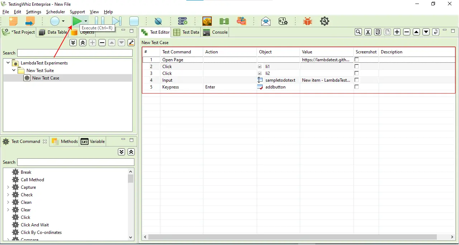The width and height of the screenshot is (459, 245).
Task: Open the PDF comparison tool
Action: tap(241, 21)
